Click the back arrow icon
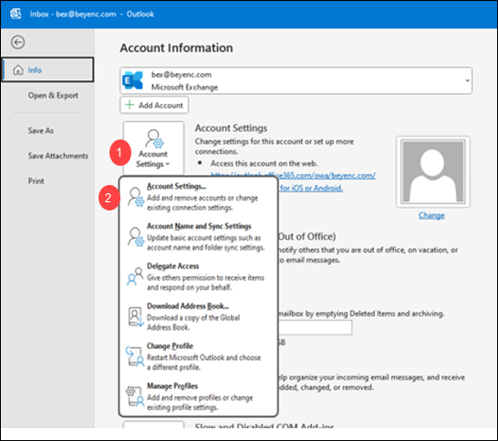Screen dimensions: 498x441 tap(18, 42)
